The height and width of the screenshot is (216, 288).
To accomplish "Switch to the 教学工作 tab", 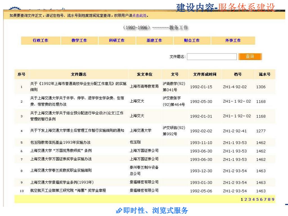I will [79, 40].
